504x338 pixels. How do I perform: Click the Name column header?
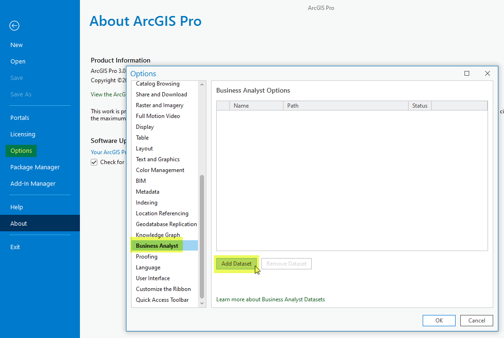(x=256, y=106)
